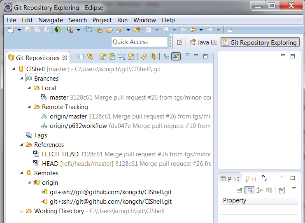Select the Tags node

[36, 135]
